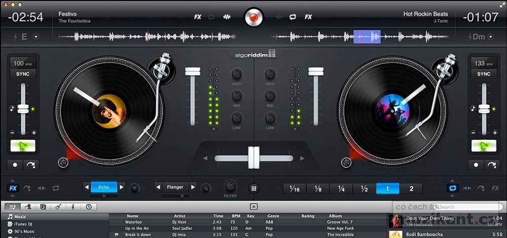Viewport: 507px width, 238px height.
Task: Open the right deck key Dm dropdown
Action: tap(490, 37)
